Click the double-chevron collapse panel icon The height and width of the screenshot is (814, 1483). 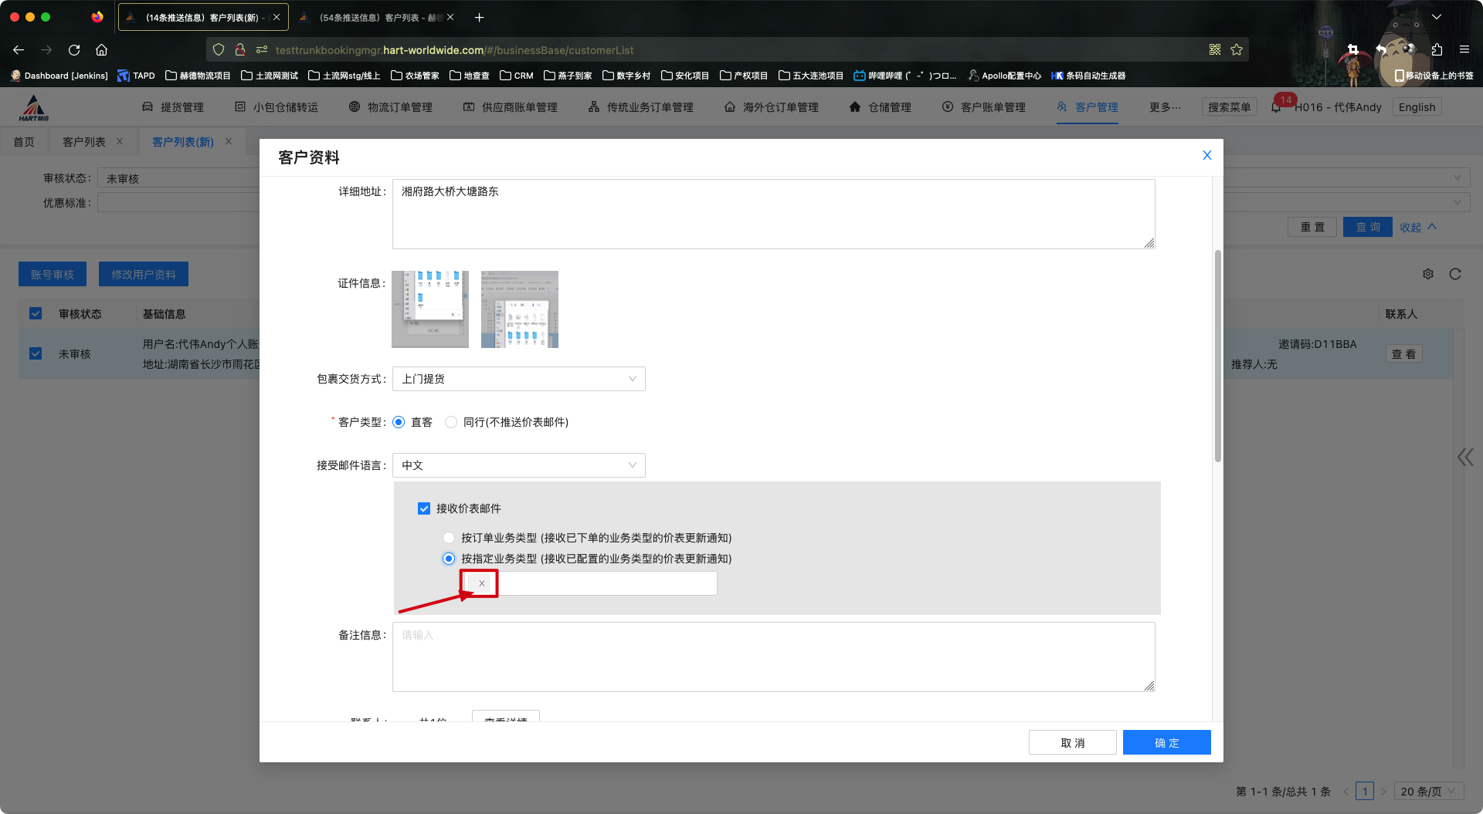[1465, 458]
